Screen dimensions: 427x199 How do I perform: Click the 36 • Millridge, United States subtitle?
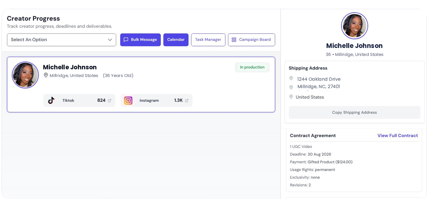point(355,54)
